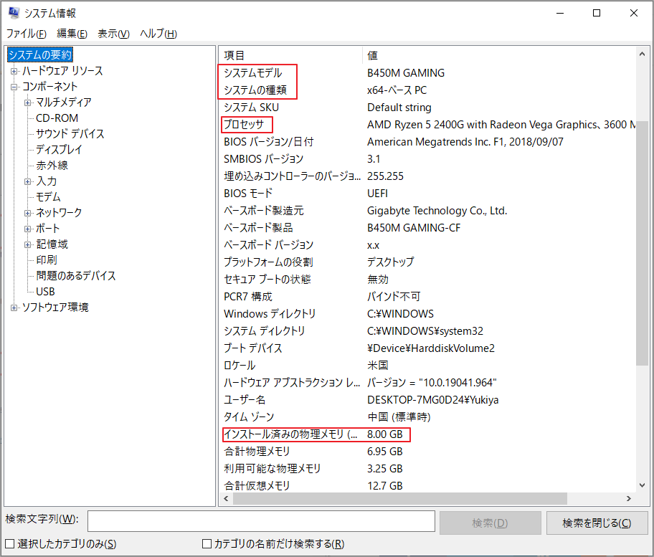Viewport: 654px width, 557px height.
Task: Select the ベースボード製品 row
Action: (427, 228)
